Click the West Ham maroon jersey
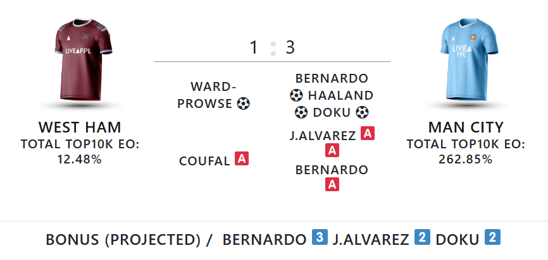 click(x=83, y=59)
